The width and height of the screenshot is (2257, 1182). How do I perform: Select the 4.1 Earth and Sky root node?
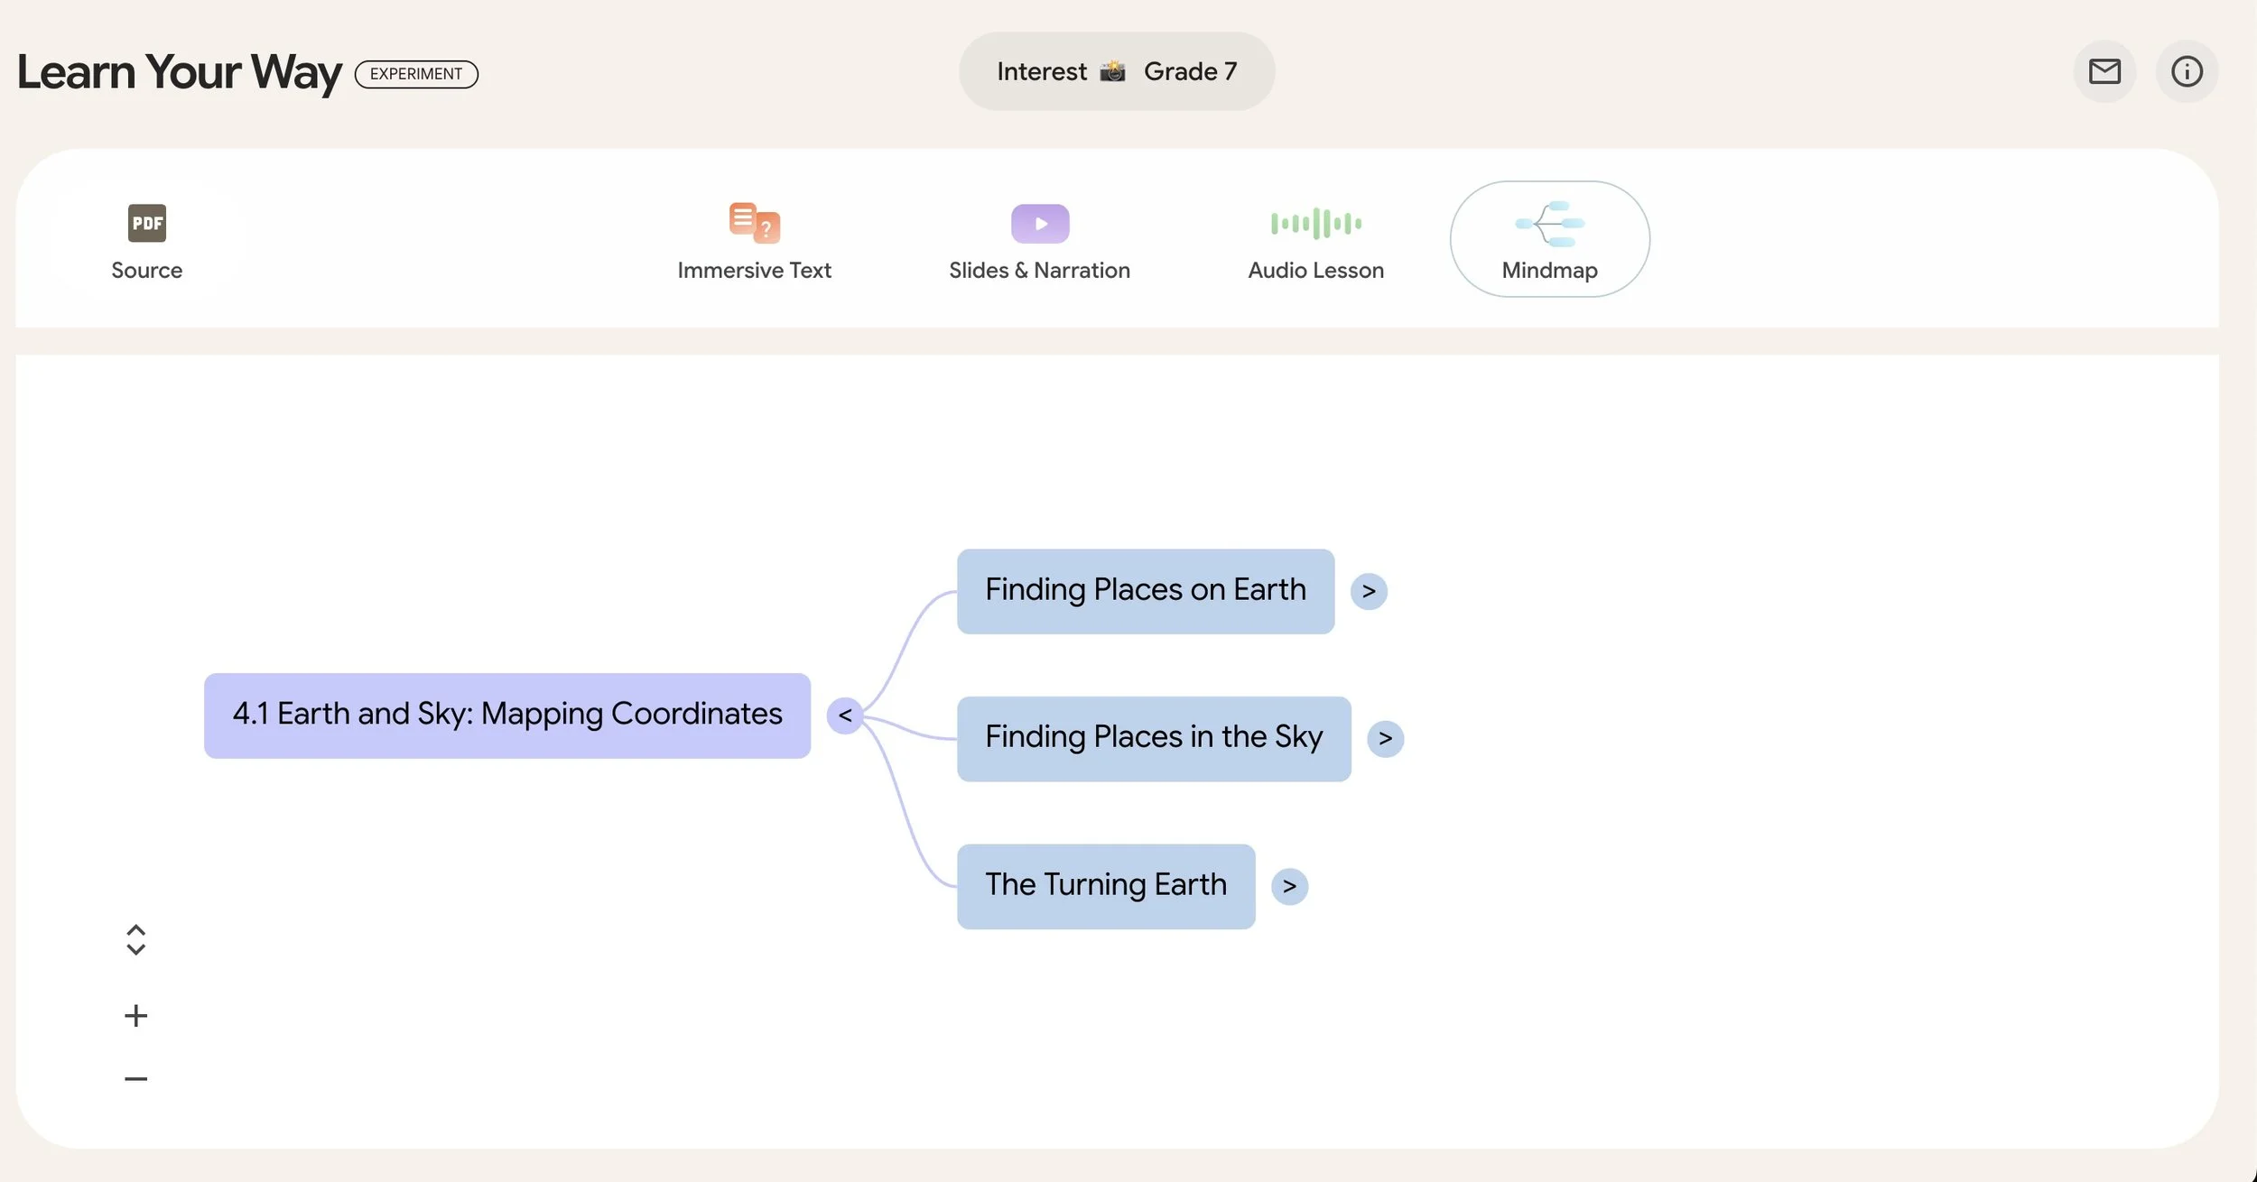(x=506, y=716)
